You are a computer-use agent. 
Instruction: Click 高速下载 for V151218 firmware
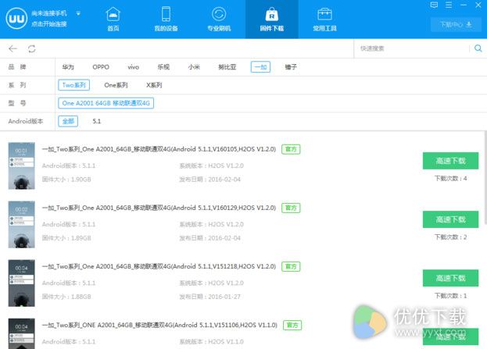click(451, 278)
